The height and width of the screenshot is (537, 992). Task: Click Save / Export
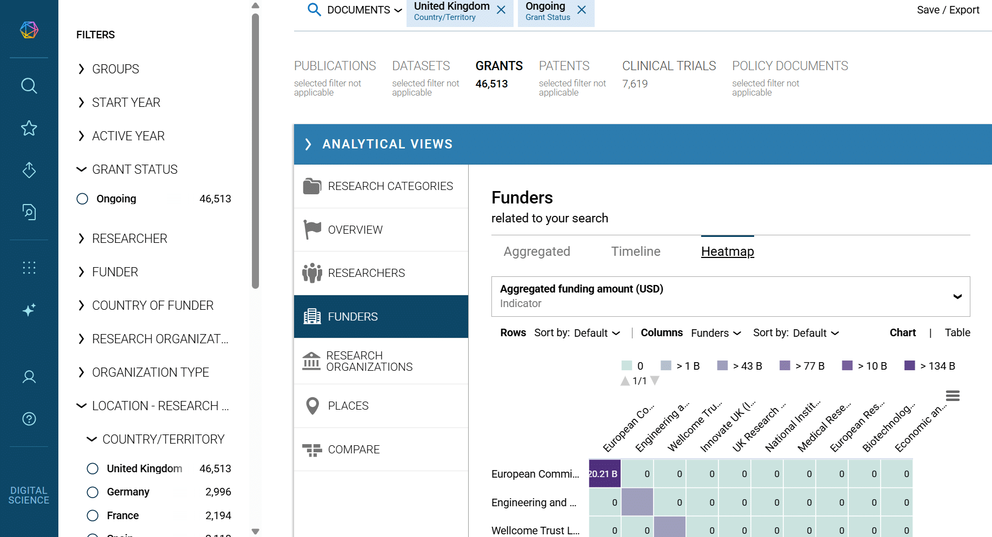pyautogui.click(x=948, y=10)
